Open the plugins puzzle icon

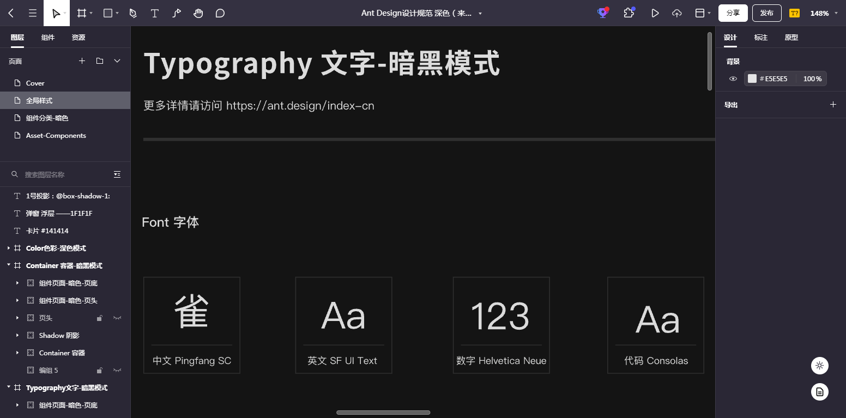click(x=629, y=13)
